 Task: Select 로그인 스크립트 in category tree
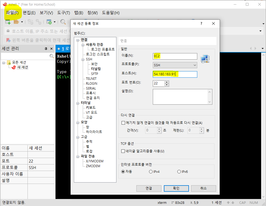pyautogui.click(x=98, y=54)
